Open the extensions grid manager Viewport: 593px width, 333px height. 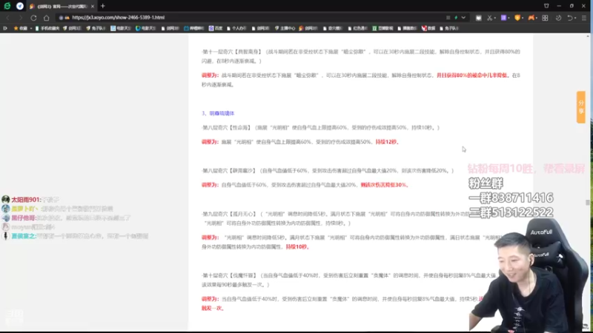(x=545, y=18)
